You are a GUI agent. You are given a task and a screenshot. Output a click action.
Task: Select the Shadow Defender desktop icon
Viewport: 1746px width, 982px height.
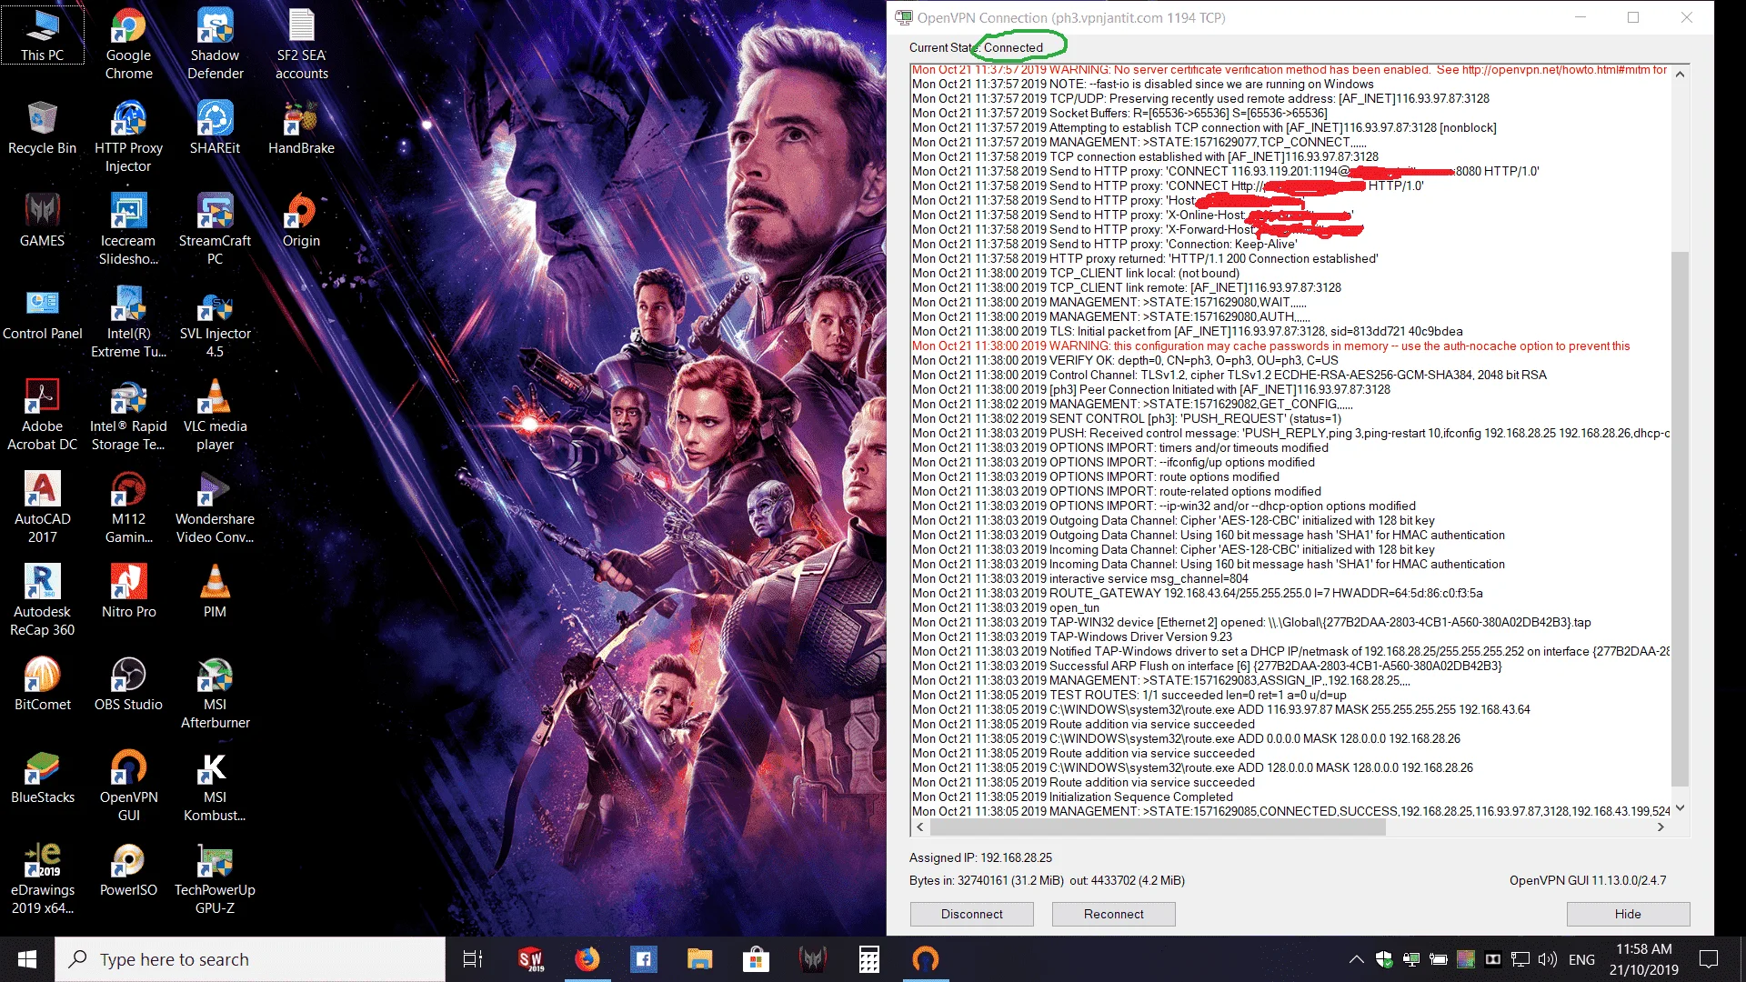(x=216, y=44)
